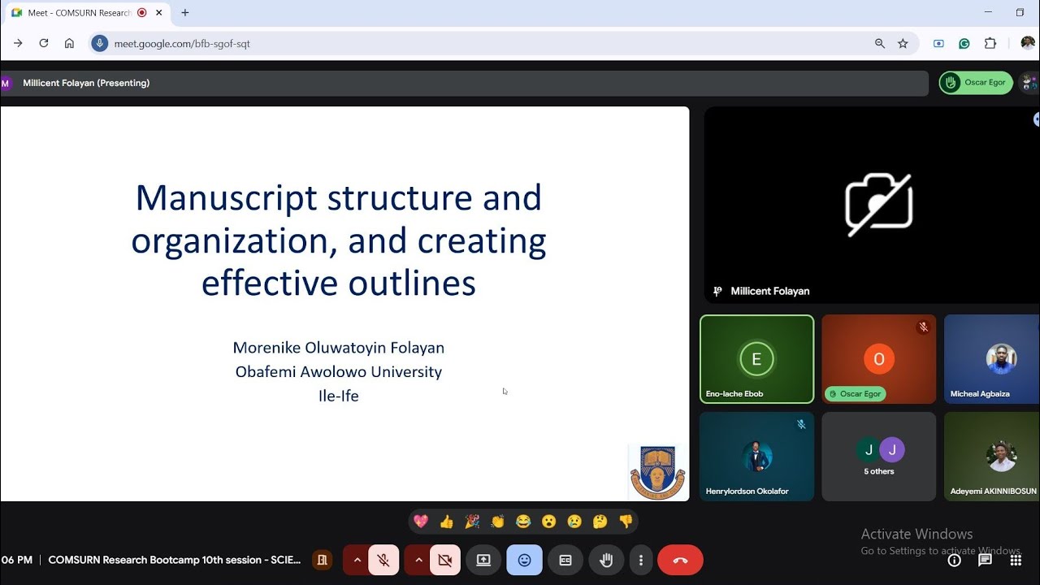Click the COMSURN Research Bootcamp meeting title
Viewport: 1040px width, 585px height.
pos(175,560)
